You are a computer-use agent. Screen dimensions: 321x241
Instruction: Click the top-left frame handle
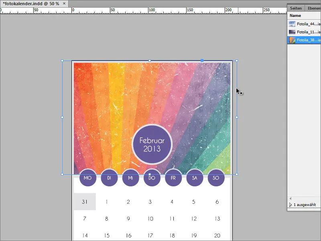[x=62, y=61]
